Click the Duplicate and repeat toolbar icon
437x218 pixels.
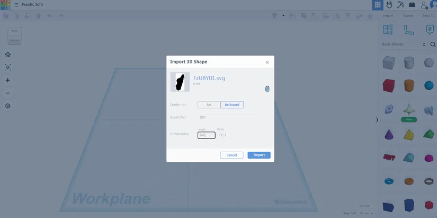[x=28, y=16]
